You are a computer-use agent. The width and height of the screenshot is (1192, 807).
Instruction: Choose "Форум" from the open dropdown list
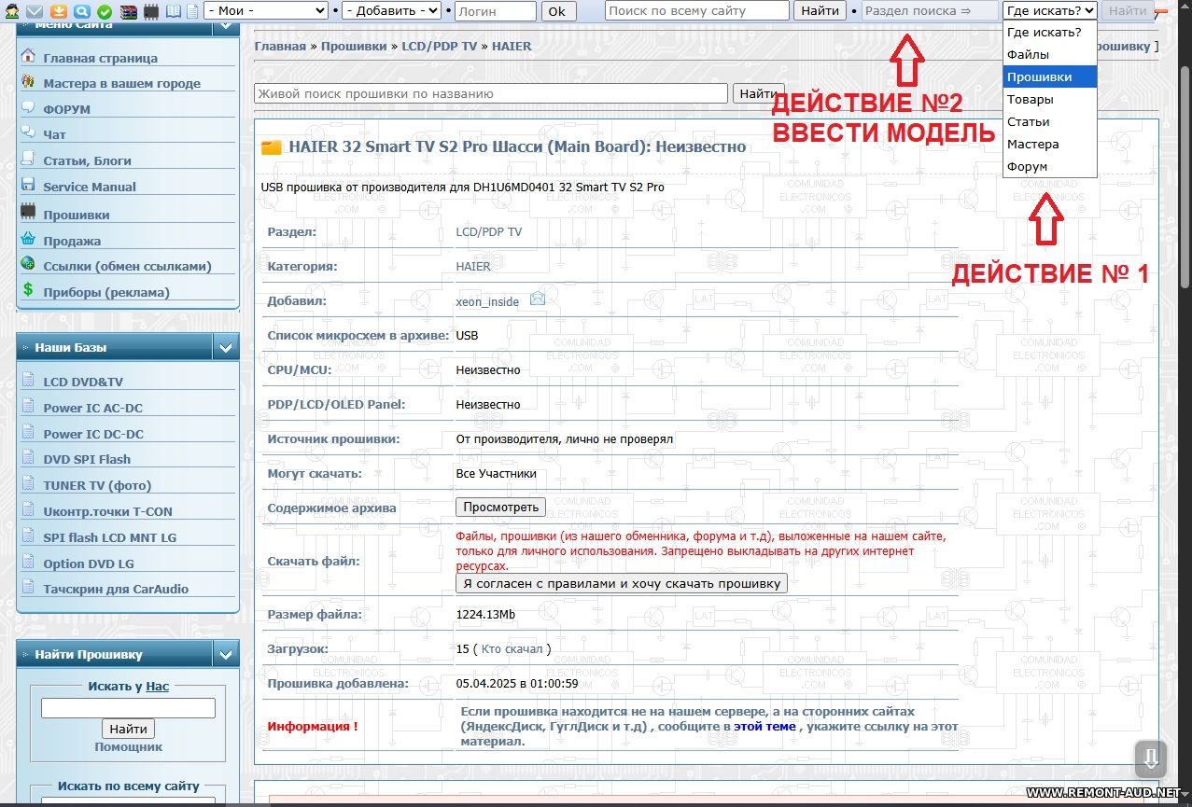point(1027,166)
